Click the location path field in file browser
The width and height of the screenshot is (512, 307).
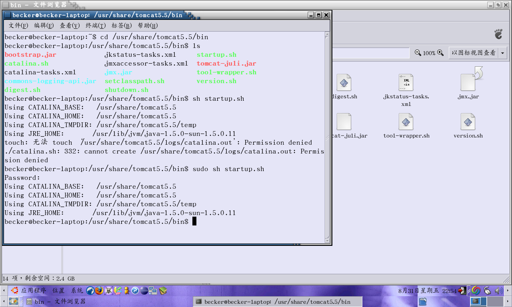click(371, 53)
